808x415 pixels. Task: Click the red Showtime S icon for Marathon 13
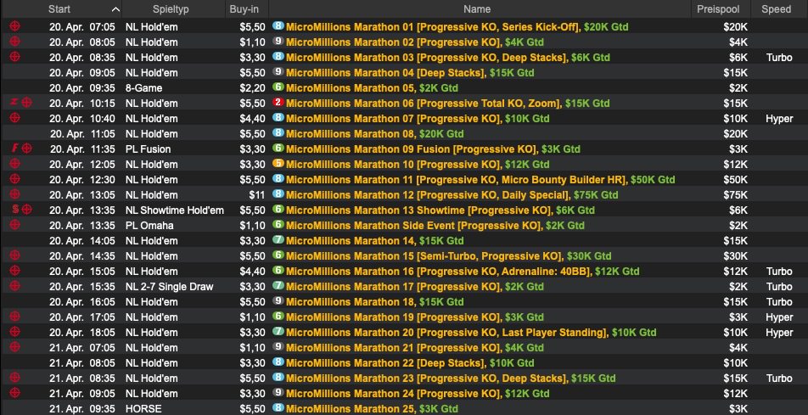tap(14, 210)
